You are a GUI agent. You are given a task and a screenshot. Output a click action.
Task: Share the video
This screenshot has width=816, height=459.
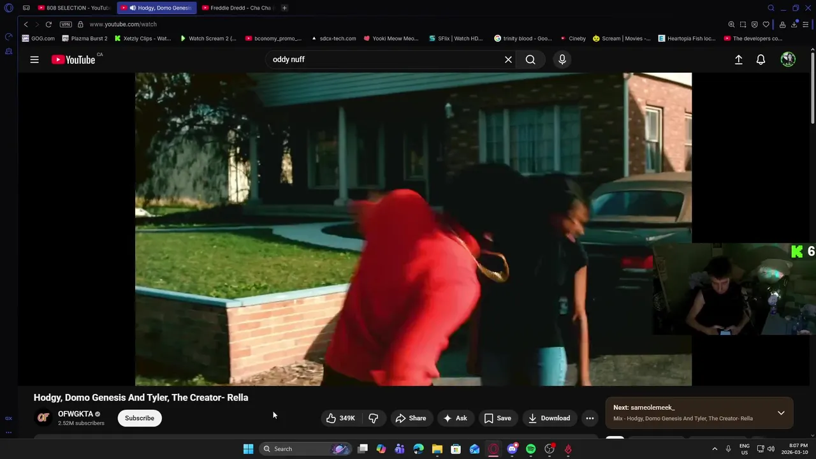tap(411, 418)
